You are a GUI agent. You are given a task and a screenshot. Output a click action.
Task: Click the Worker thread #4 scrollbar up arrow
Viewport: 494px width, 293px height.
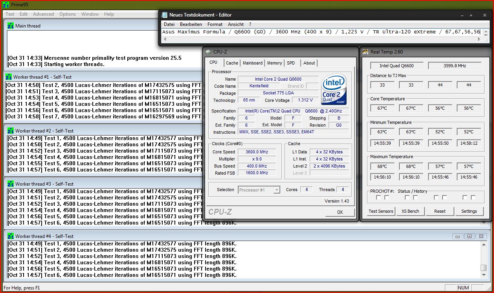point(483,244)
